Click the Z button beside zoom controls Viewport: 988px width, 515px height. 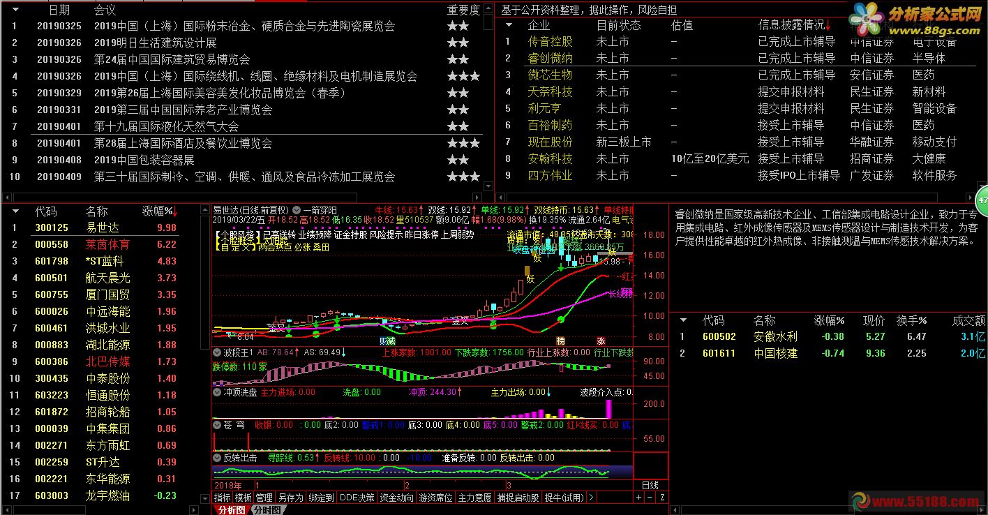pos(662,498)
